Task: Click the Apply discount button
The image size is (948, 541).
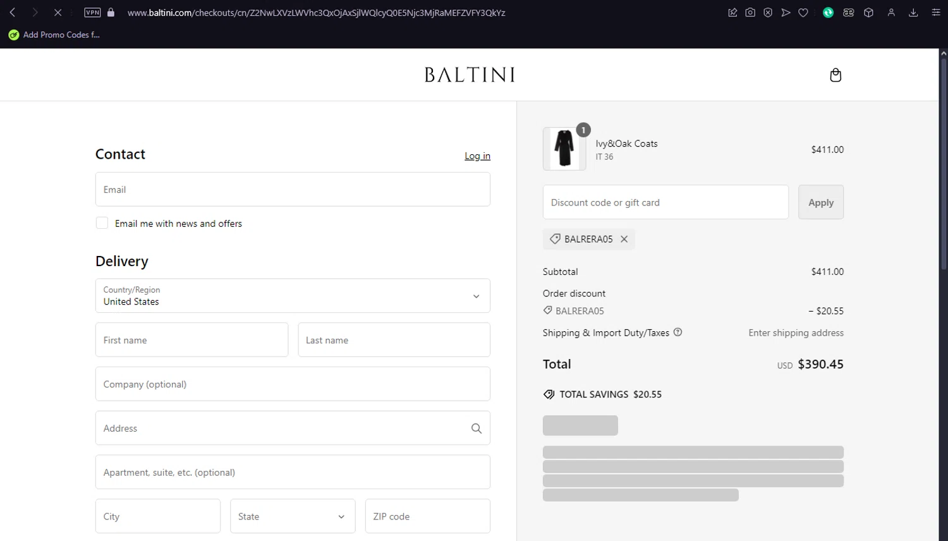Action: (x=821, y=202)
